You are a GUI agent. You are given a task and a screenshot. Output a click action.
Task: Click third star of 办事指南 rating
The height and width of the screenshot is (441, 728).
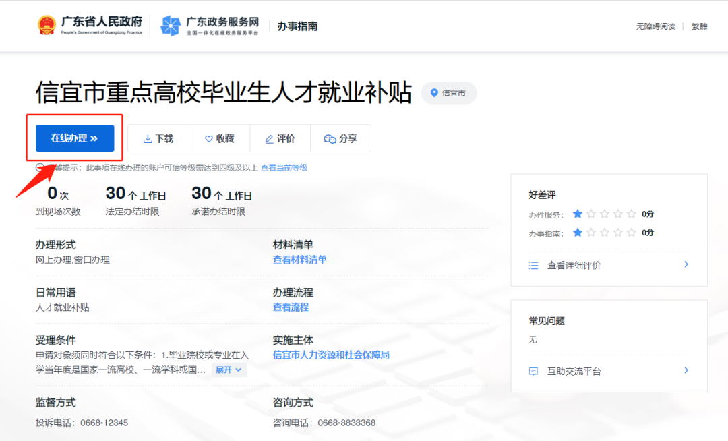click(x=605, y=233)
